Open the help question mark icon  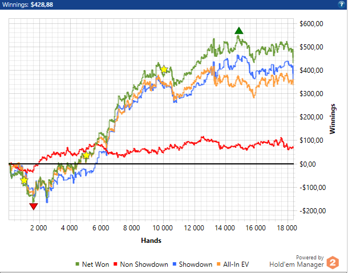pos(342,5)
